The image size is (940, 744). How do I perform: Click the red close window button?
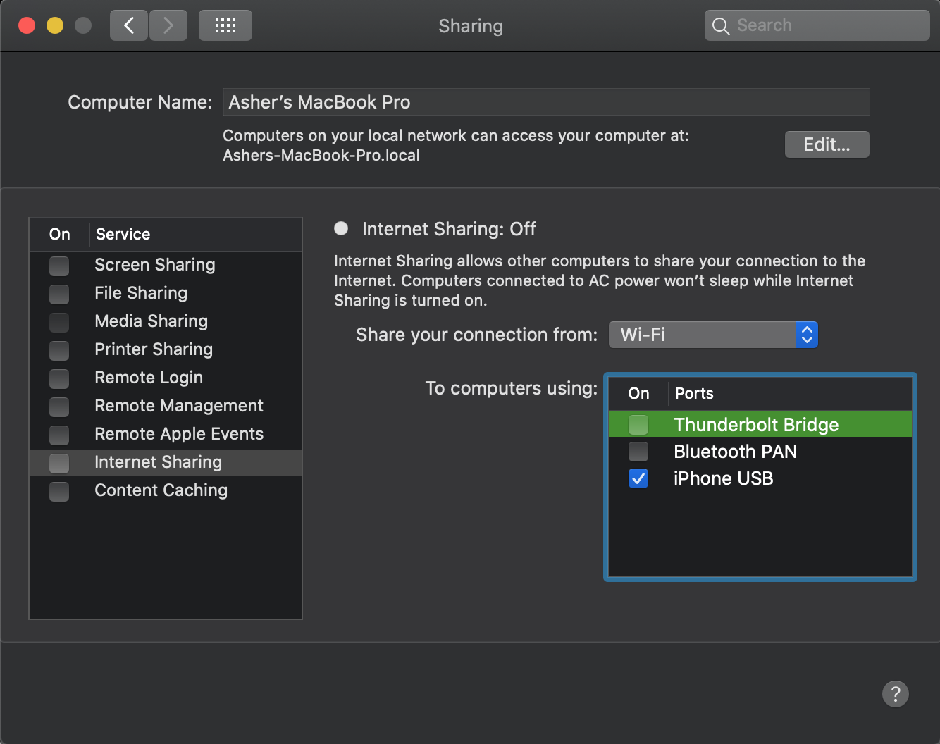click(27, 26)
